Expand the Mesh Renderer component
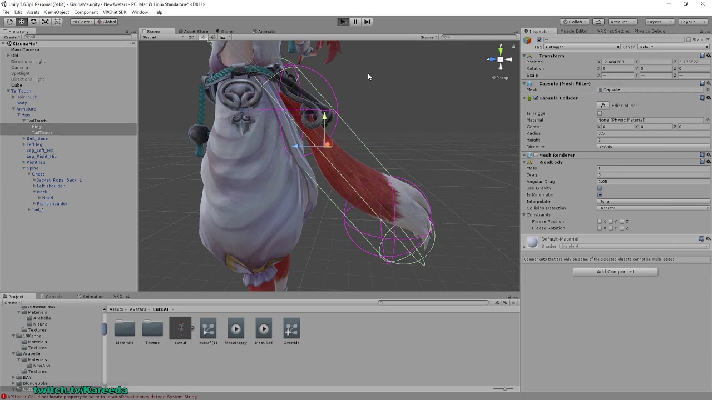The image size is (712, 400). tap(524, 155)
